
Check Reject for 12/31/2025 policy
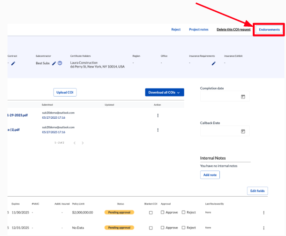pos(183,228)
